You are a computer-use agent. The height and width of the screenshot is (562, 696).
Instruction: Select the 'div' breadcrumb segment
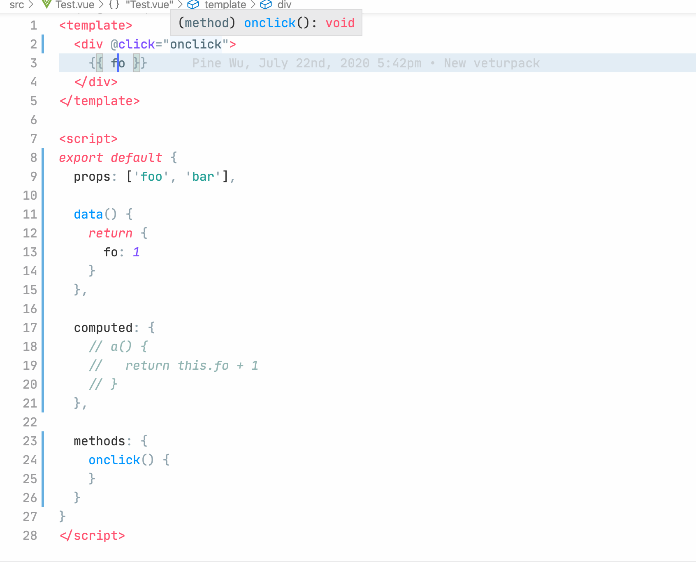click(x=284, y=5)
